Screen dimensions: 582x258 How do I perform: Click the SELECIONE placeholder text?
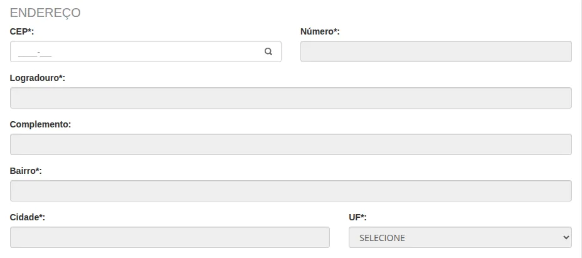[x=382, y=238]
